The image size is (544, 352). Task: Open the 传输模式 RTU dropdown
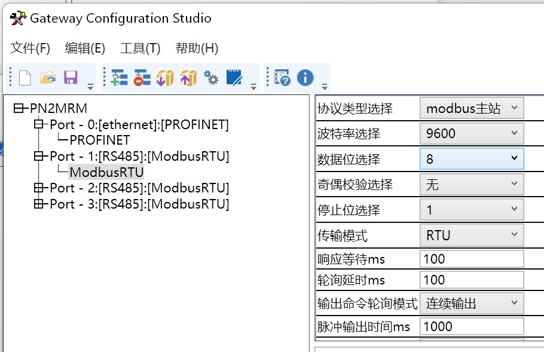472,235
